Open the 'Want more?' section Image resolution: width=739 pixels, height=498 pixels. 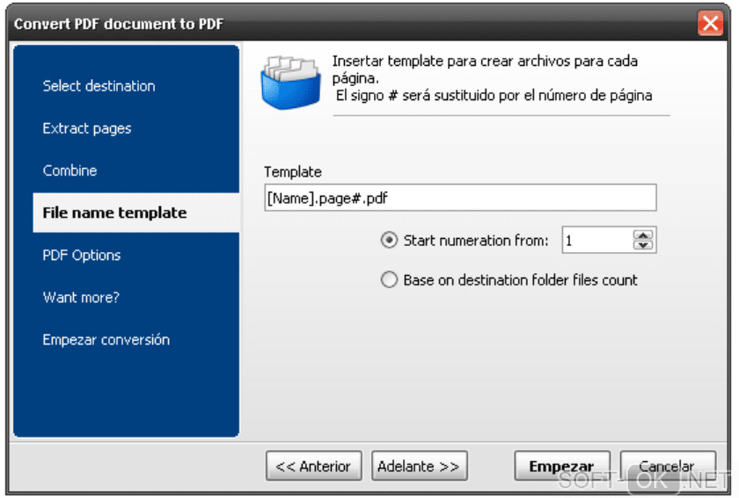[x=80, y=297]
